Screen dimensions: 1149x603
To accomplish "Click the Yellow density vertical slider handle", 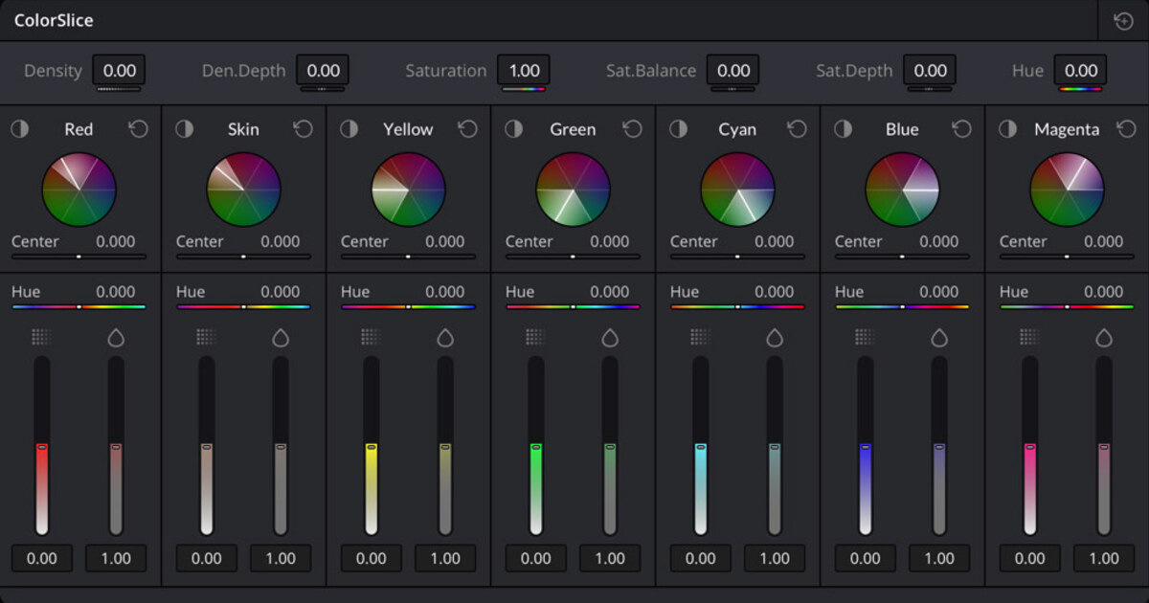I will click(371, 446).
